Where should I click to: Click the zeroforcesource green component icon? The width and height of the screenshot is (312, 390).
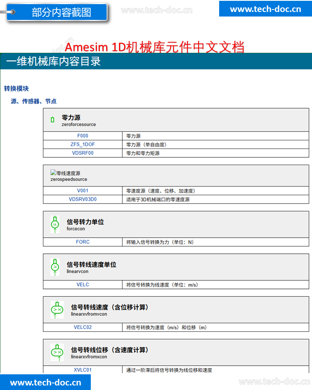coord(52,120)
